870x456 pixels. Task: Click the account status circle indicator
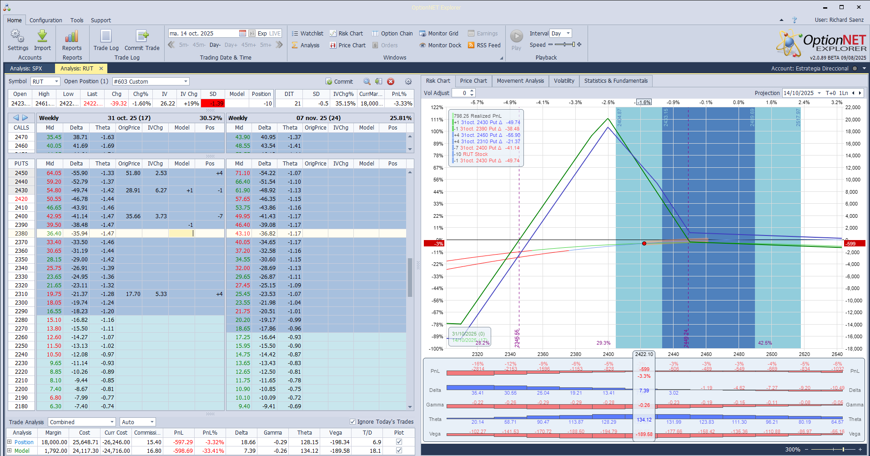point(855,69)
